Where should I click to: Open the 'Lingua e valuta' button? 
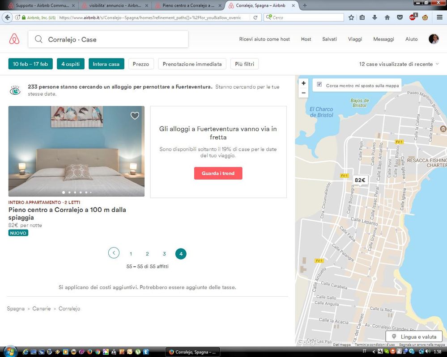[x=414, y=336]
